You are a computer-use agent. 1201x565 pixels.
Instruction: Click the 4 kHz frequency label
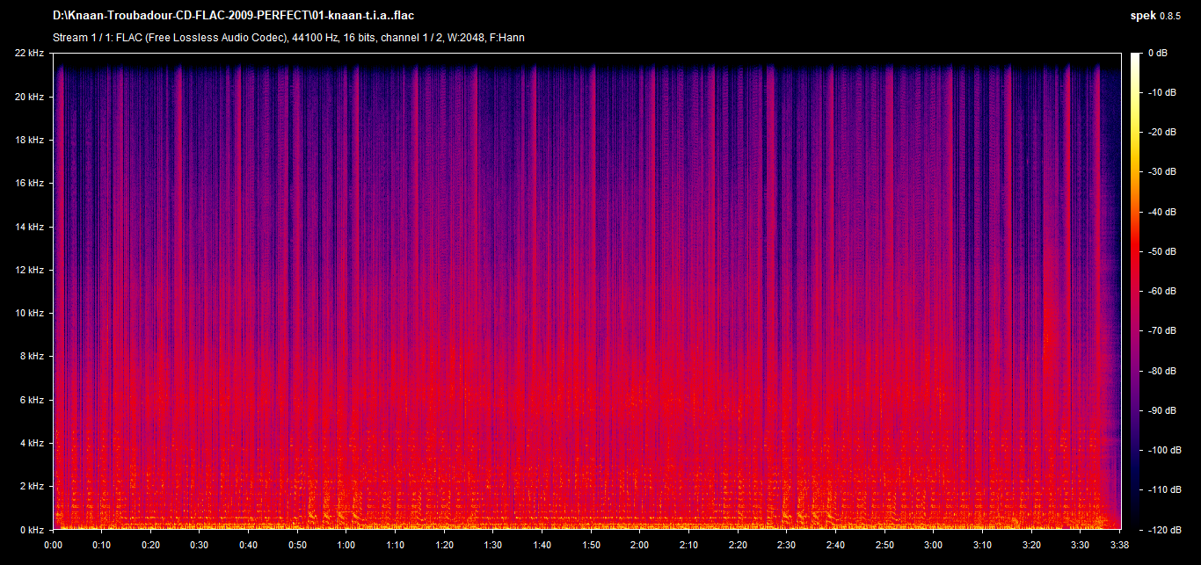32,444
